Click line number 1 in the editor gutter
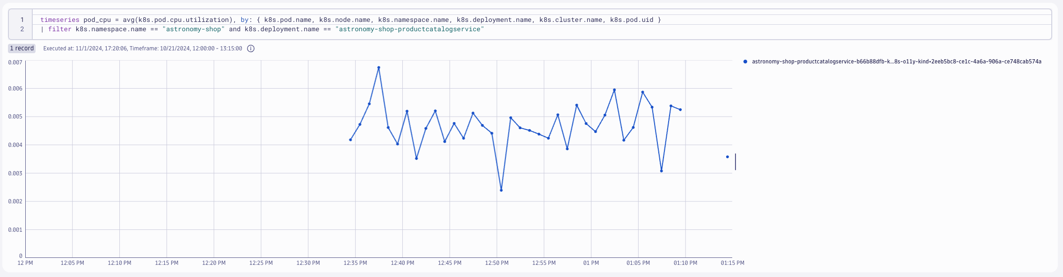The width and height of the screenshot is (1063, 277). click(x=22, y=20)
